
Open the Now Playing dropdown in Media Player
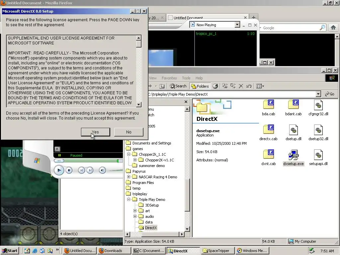click(237, 25)
